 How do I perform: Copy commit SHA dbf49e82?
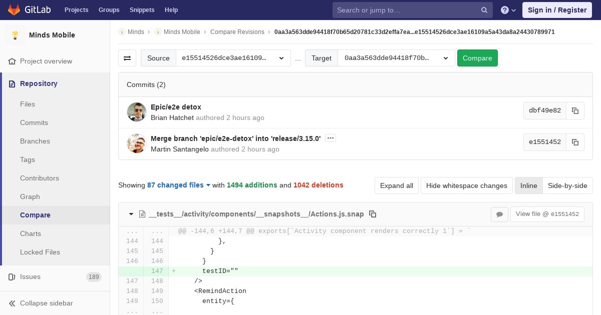(575, 110)
